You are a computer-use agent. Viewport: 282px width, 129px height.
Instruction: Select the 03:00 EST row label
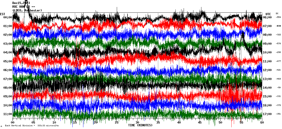(x=7, y=43)
